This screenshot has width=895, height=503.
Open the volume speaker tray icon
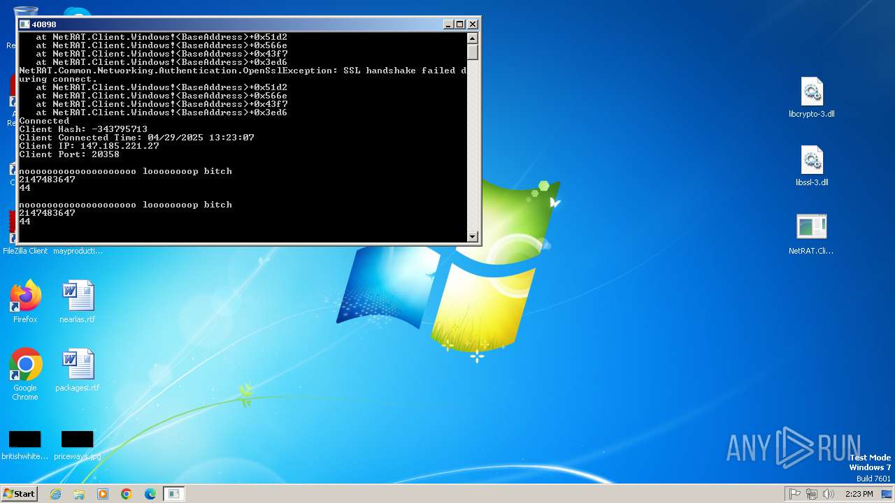point(829,494)
